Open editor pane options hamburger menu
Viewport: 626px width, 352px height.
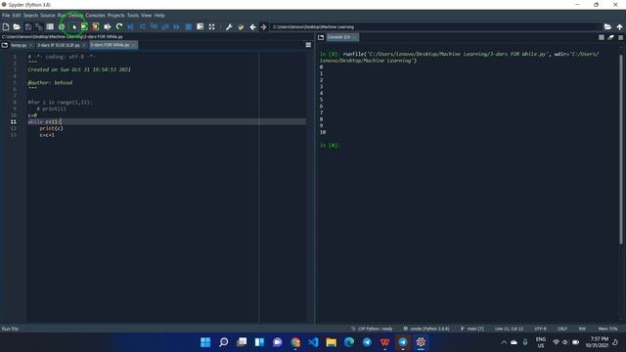click(x=308, y=45)
